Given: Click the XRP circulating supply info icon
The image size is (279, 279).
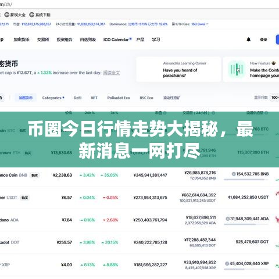Looking at the screenshot, I should (227, 263).
